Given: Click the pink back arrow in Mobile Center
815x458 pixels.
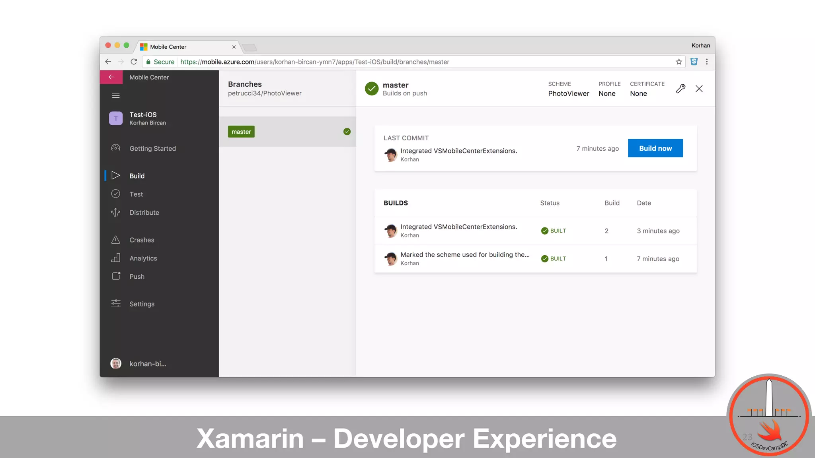Looking at the screenshot, I should click(x=111, y=77).
